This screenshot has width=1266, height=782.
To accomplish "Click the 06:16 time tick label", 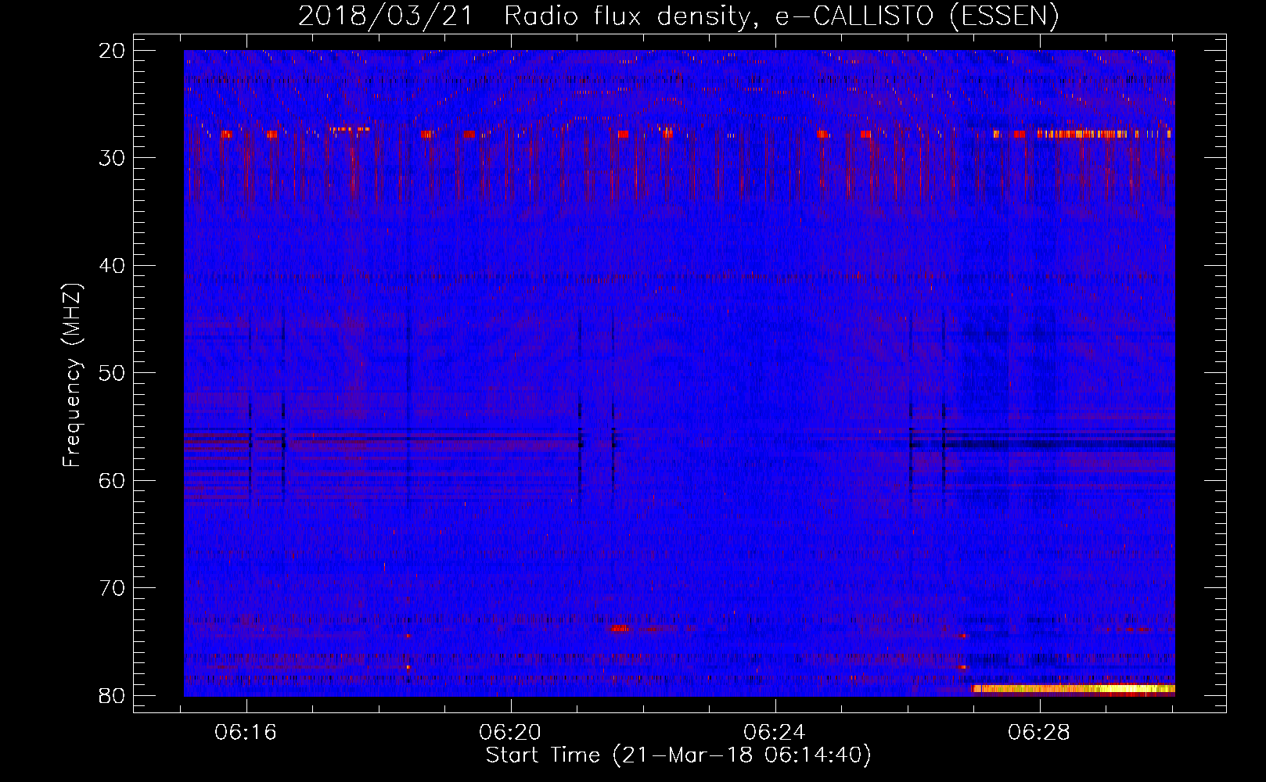I will pyautogui.click(x=246, y=733).
